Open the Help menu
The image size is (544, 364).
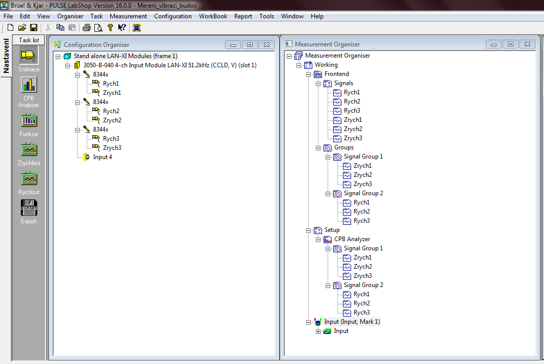(317, 16)
